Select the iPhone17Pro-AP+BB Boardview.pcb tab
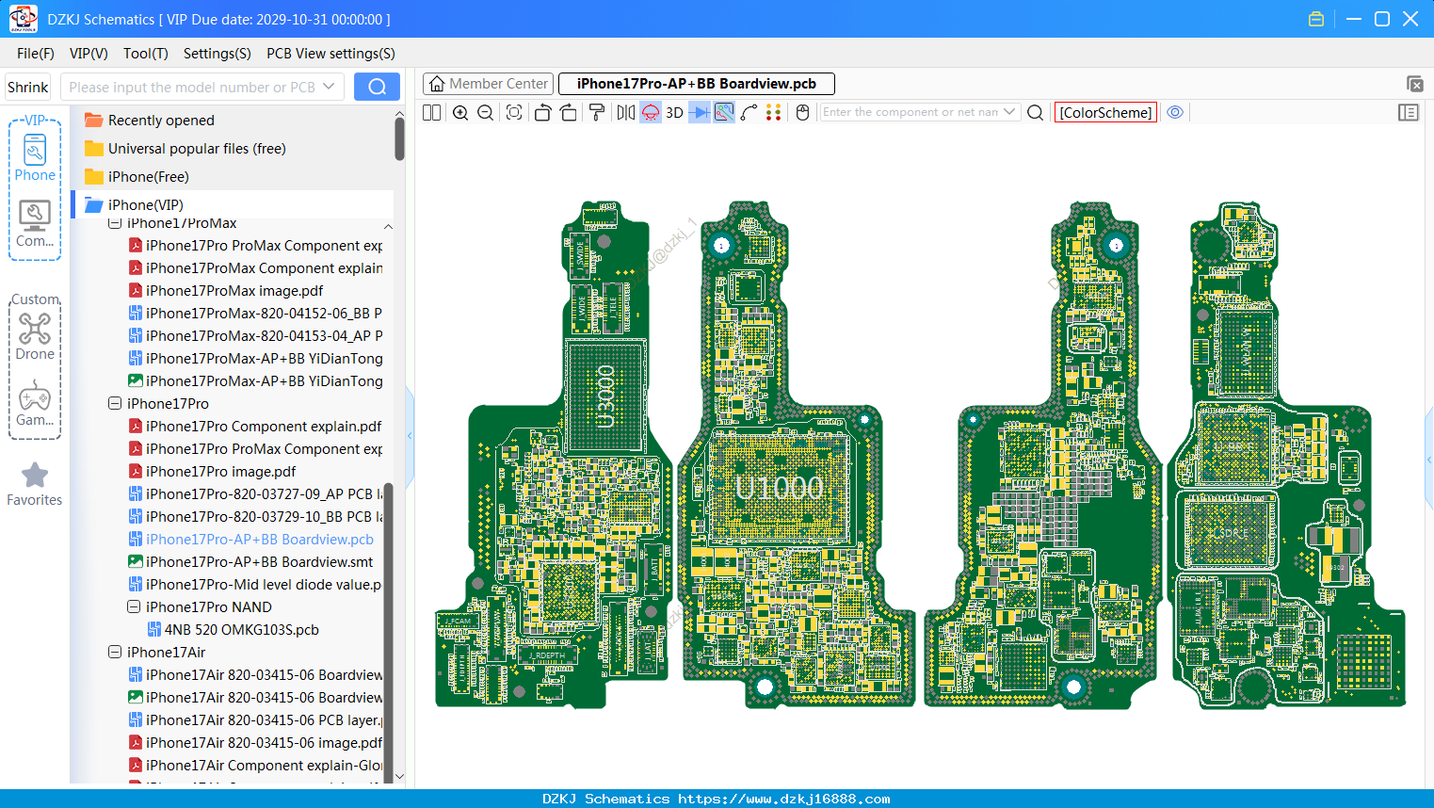The height and width of the screenshot is (808, 1434). click(x=697, y=84)
